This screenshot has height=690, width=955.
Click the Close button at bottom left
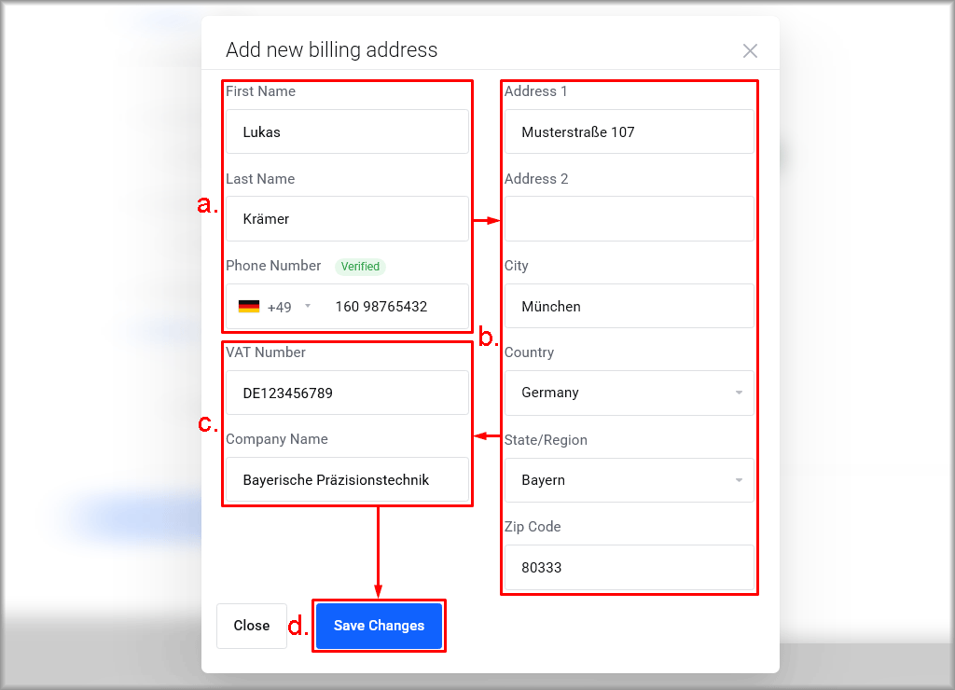[x=251, y=626]
